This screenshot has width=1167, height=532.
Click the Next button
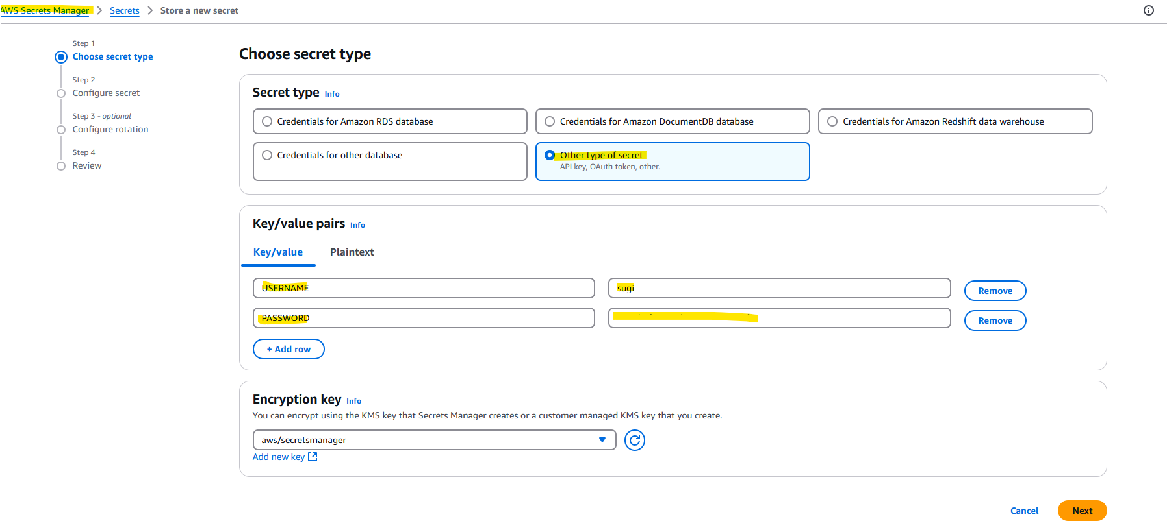pyautogui.click(x=1083, y=511)
